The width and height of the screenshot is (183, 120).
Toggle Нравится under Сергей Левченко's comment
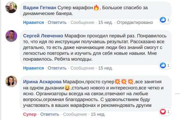34,68
